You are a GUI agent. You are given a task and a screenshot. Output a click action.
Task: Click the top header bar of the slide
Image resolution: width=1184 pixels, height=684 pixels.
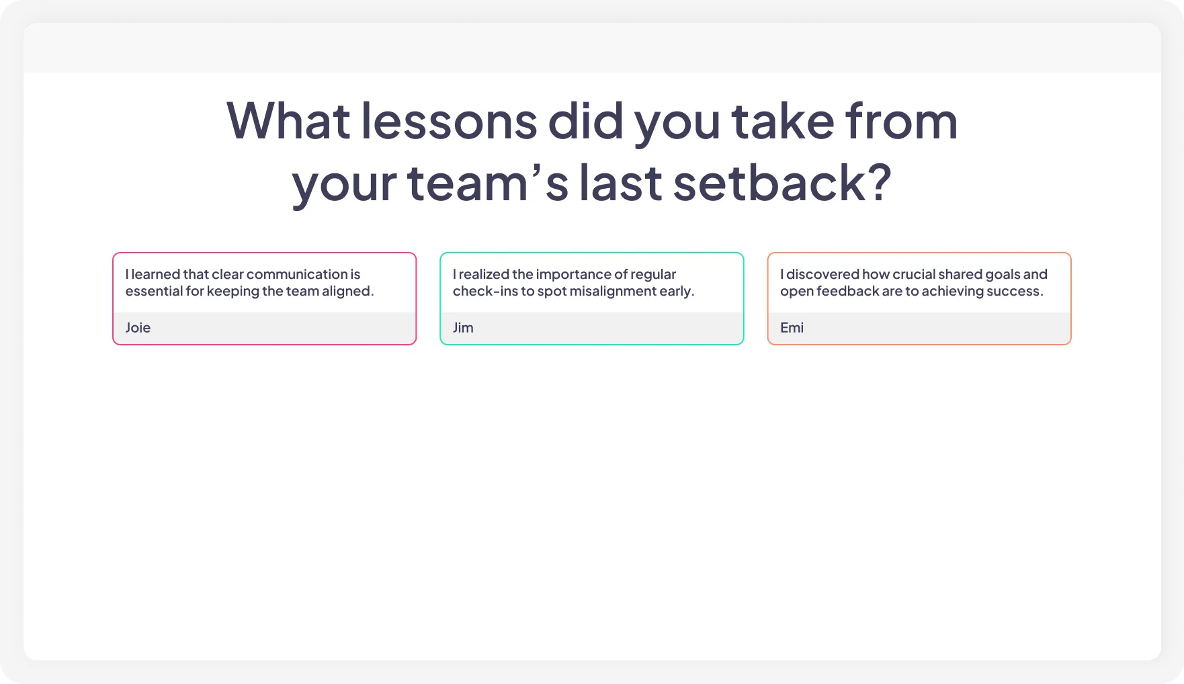[x=591, y=47]
